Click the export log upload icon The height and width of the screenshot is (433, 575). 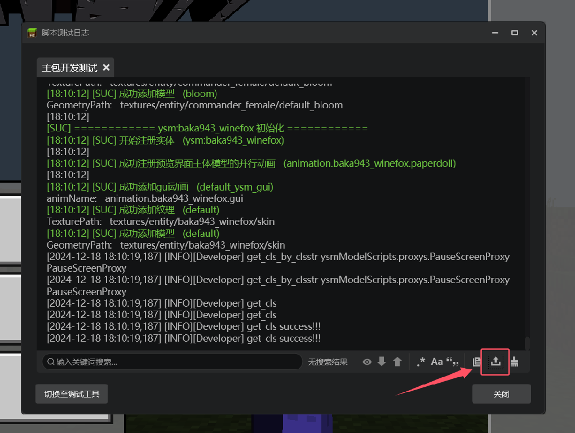[x=495, y=361]
